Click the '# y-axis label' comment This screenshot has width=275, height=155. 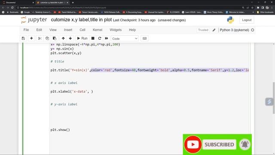(x=64, y=104)
